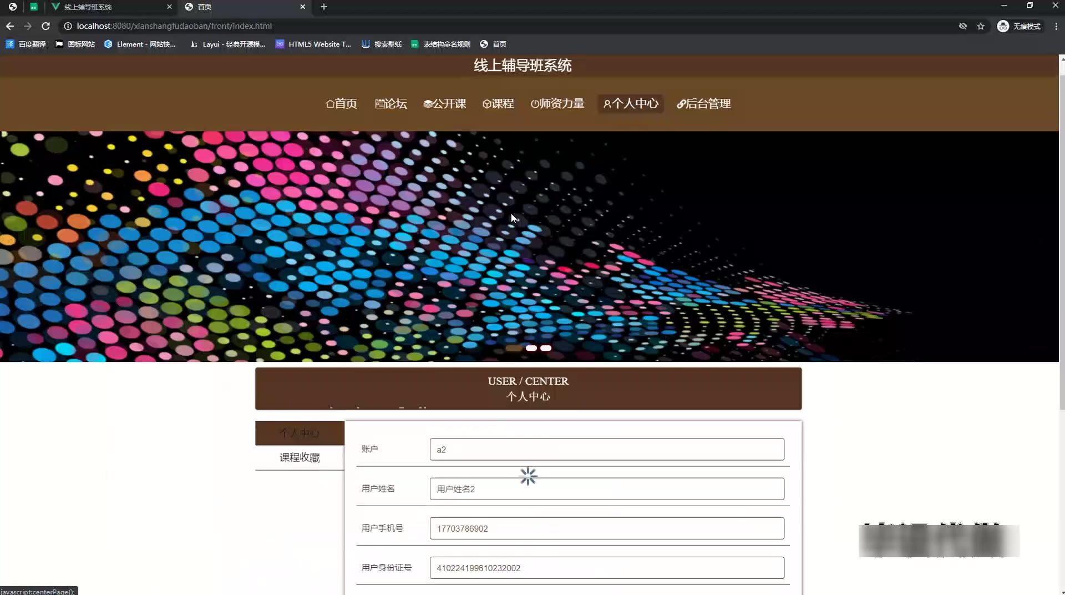This screenshot has height=595, width=1065.
Task: Select the pinned green spreadsheet tab
Action: click(34, 7)
